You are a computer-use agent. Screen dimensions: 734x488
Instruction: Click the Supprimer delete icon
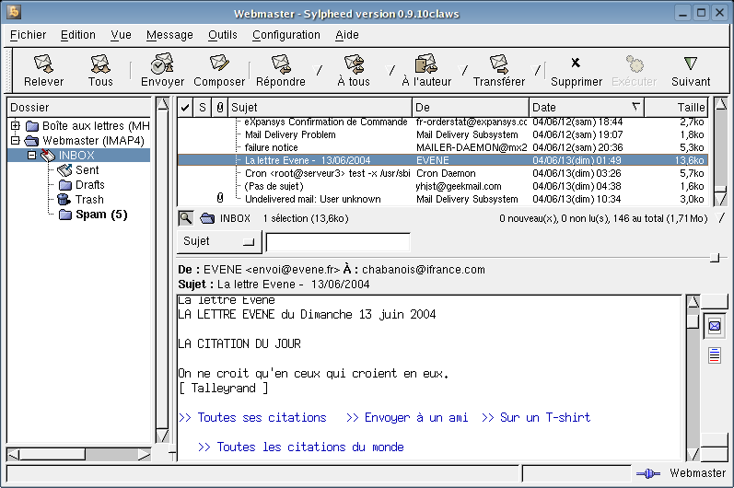pos(576,64)
